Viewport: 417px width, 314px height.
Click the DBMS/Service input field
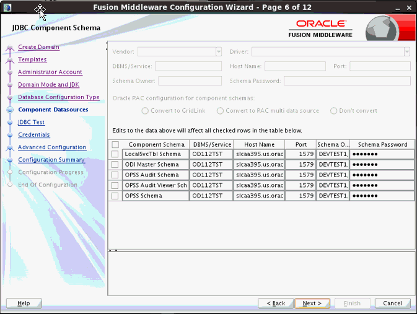(188, 66)
